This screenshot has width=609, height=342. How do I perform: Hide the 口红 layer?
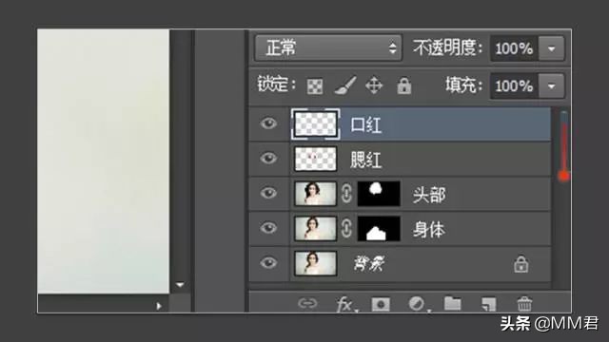coord(268,123)
